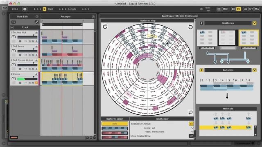Click the round record dot in Claves track
Image resolution: width=262 pixels, height=147 pixels.
point(20,82)
